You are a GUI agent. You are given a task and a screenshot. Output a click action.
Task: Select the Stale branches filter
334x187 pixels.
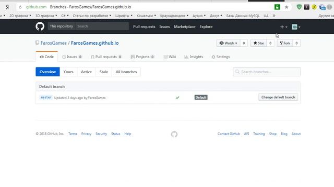pyautogui.click(x=103, y=72)
